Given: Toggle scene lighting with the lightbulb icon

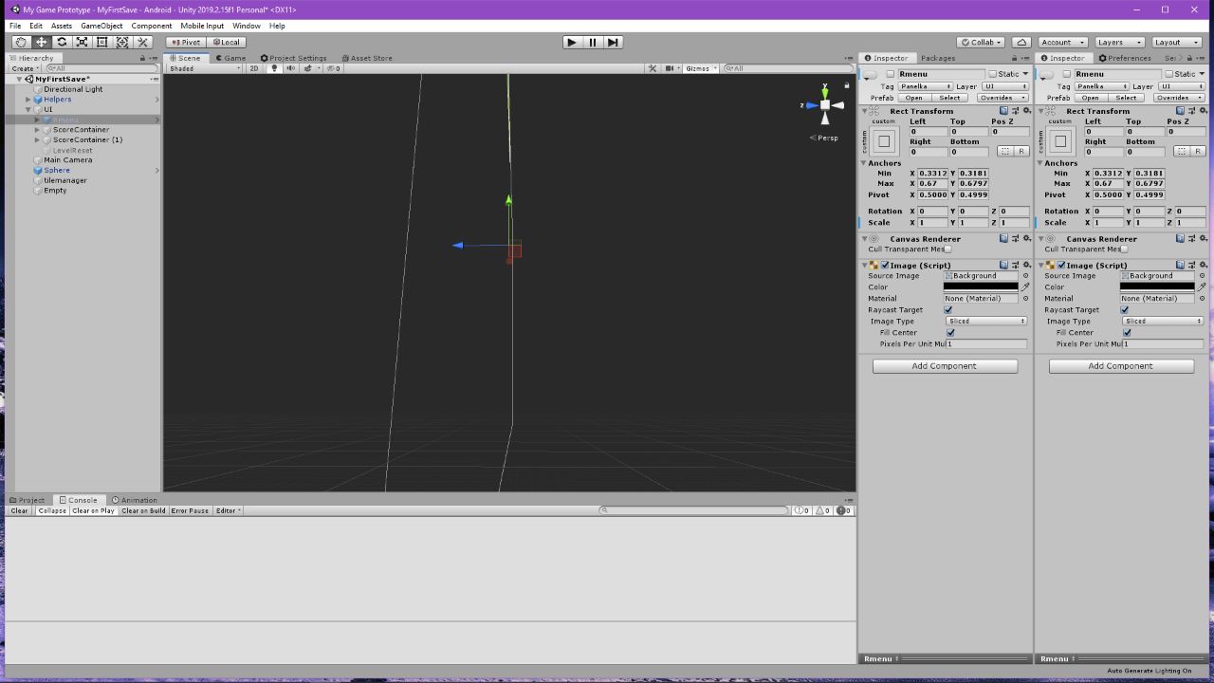Looking at the screenshot, I should coord(275,68).
